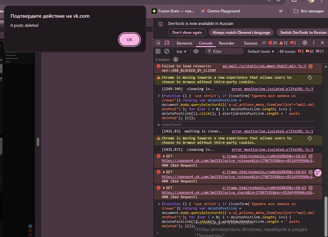Click the 63 issues counter in console toolbar
Viewport: 328px width, 237px height.
310,52
